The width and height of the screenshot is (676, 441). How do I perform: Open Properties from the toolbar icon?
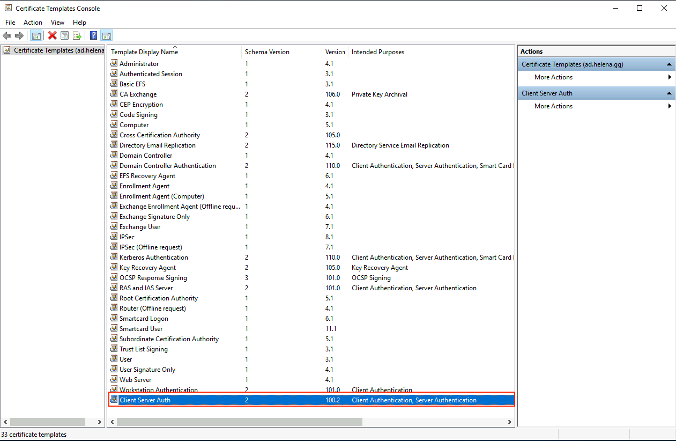pyautogui.click(x=65, y=36)
